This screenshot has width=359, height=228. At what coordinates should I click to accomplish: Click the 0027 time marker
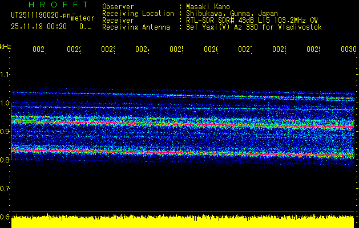(245, 49)
